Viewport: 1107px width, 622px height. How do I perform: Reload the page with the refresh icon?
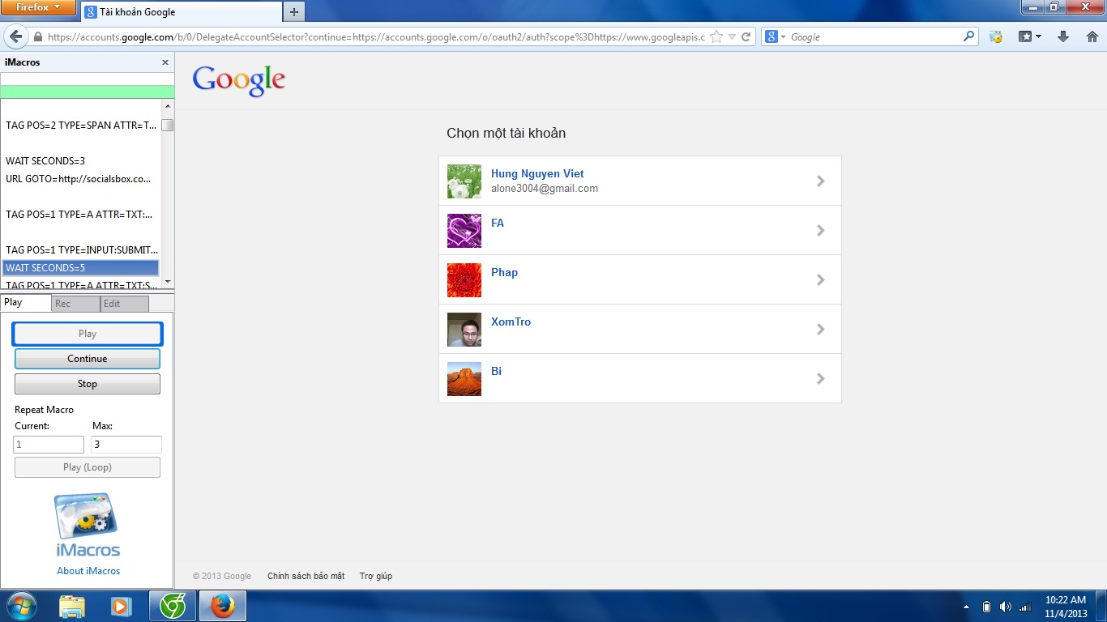pyautogui.click(x=746, y=37)
